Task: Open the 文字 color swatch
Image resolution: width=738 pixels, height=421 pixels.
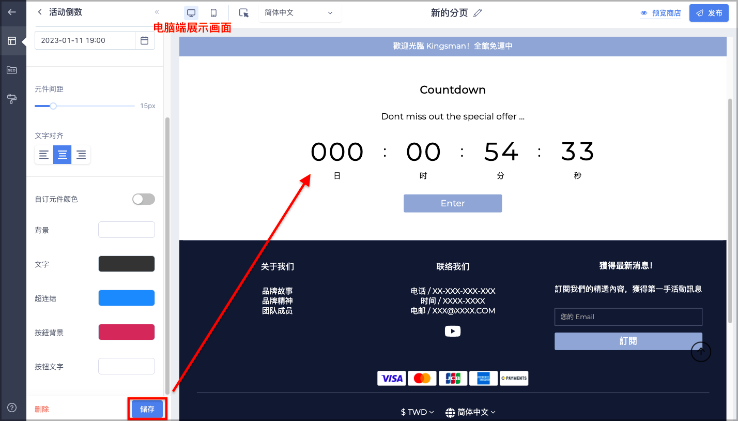Action: [x=127, y=264]
